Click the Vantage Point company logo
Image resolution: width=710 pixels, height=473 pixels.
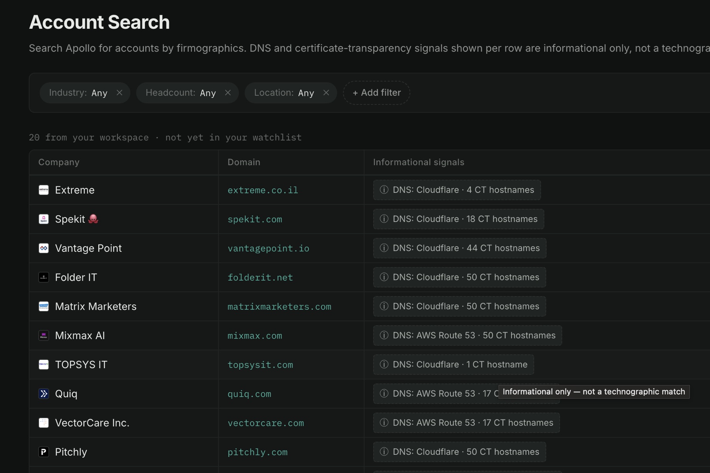[x=44, y=248]
